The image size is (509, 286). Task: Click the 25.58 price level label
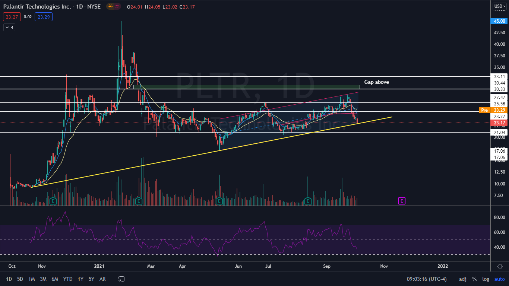pyautogui.click(x=499, y=104)
